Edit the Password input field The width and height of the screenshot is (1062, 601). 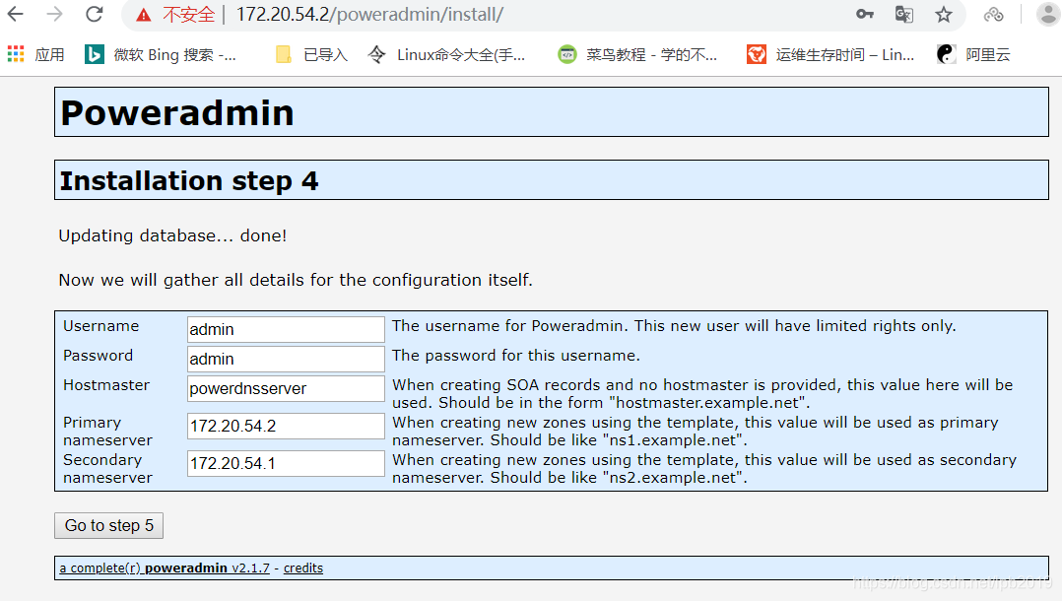[x=286, y=359]
